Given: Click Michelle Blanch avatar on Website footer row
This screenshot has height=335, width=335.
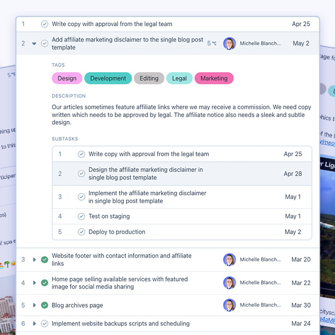Looking at the screenshot, I should pos(229,260).
